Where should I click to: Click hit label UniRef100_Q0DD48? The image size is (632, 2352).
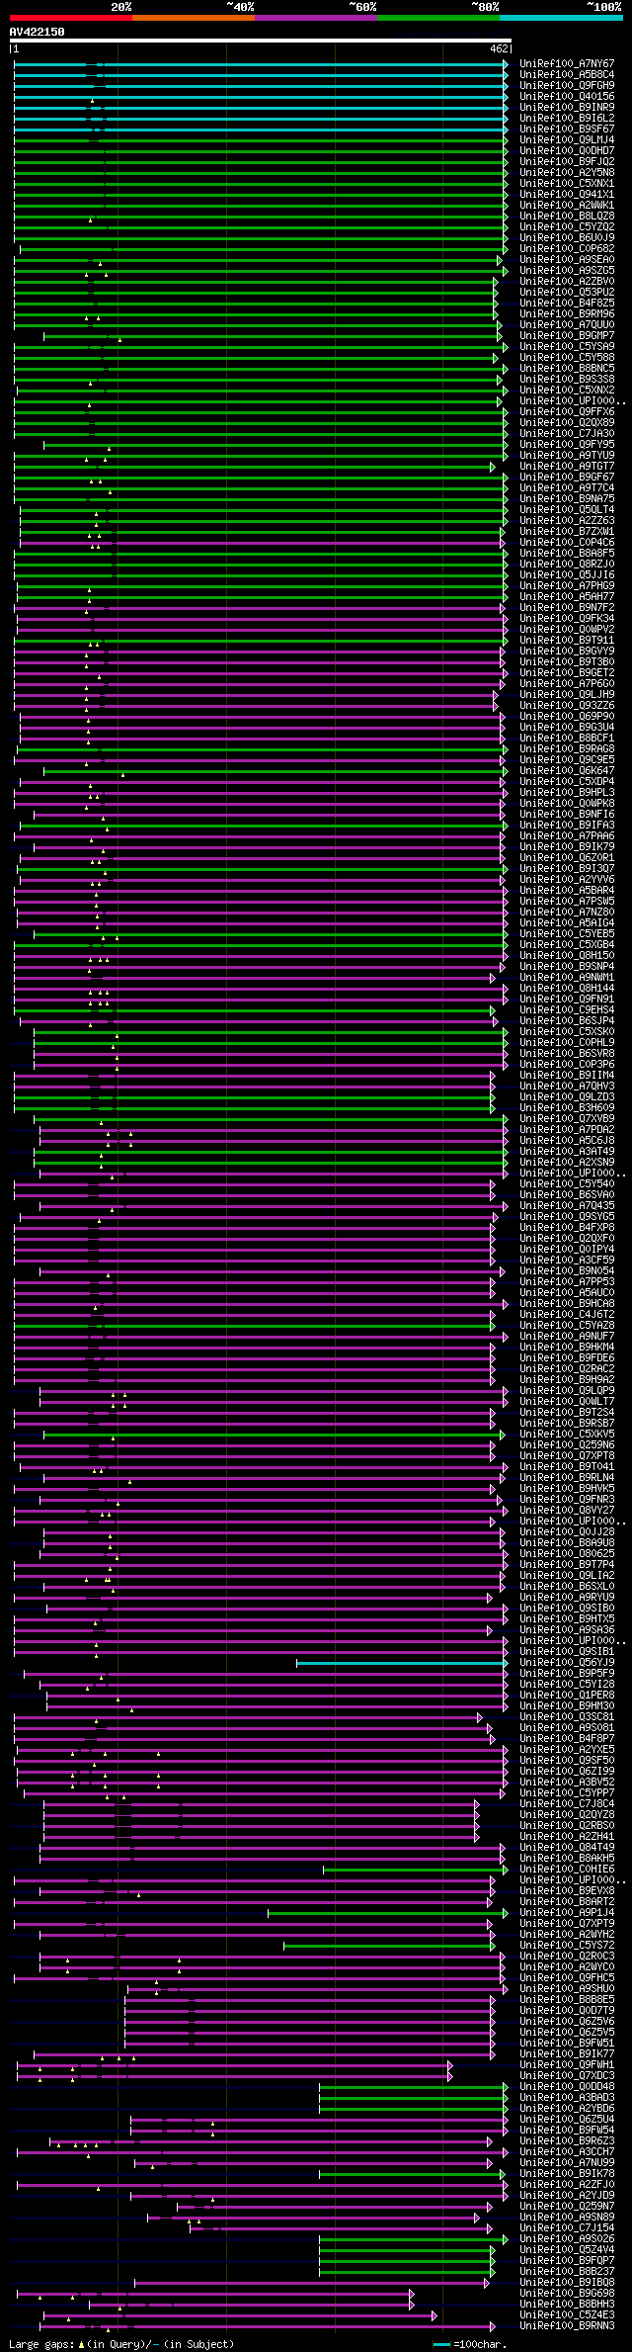pos(567,2087)
